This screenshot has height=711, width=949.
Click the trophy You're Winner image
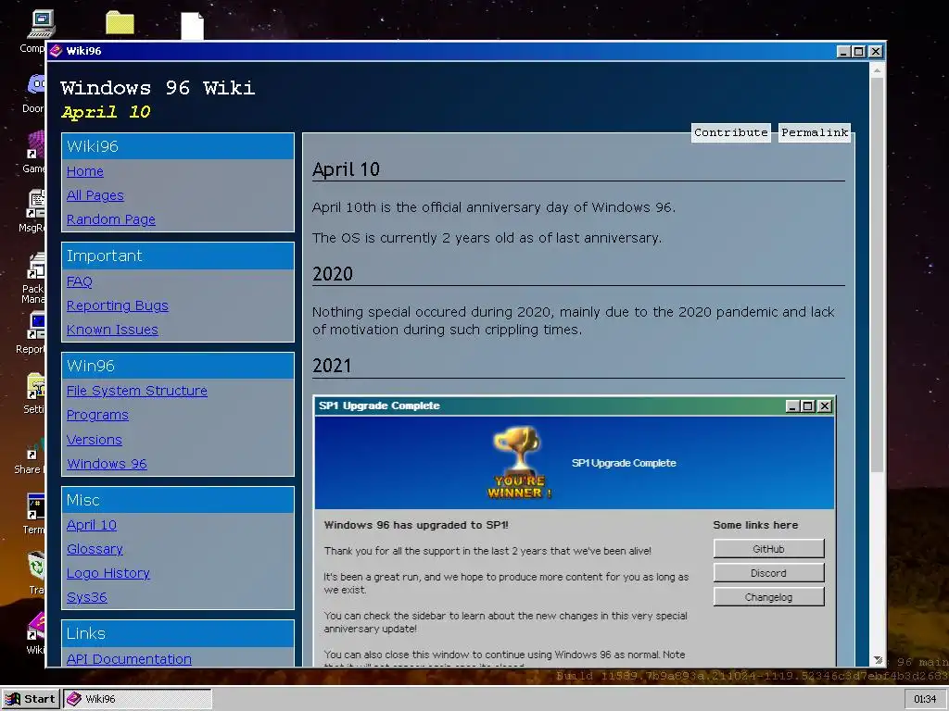click(x=519, y=463)
